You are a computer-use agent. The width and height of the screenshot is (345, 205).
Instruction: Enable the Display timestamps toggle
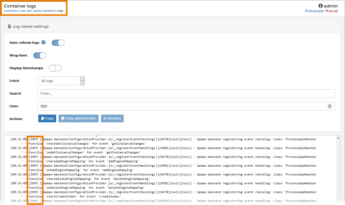pyautogui.click(x=55, y=68)
